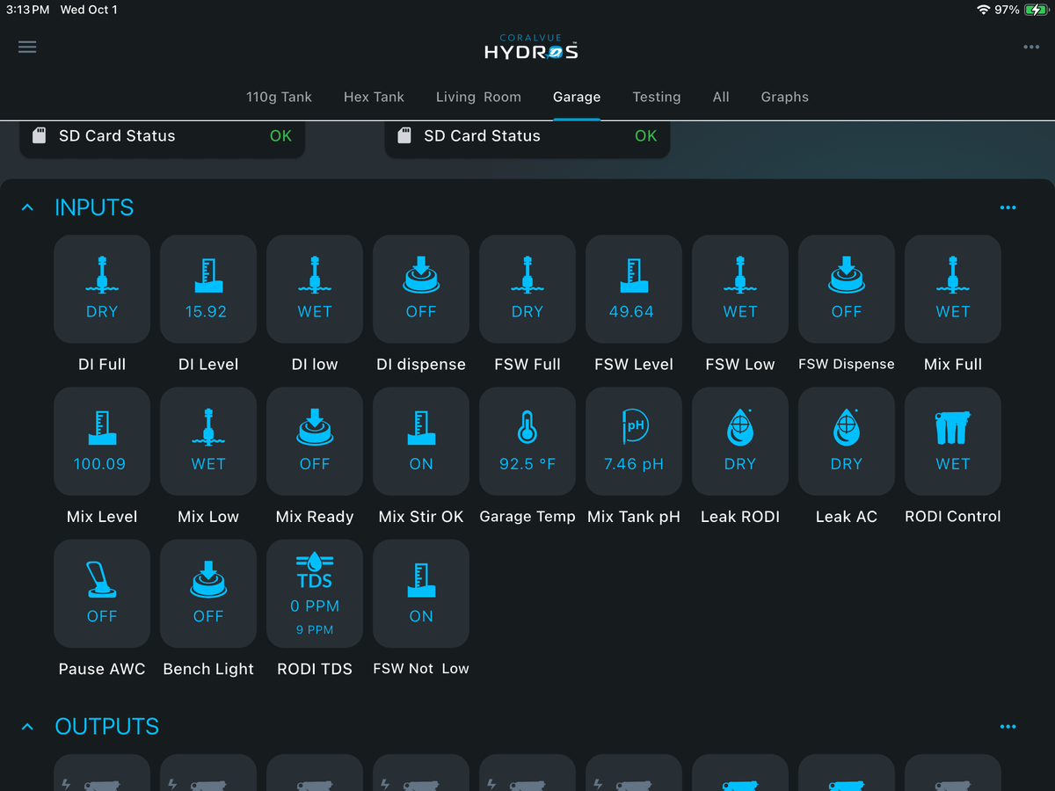Open the FSW Not Low tile

click(x=421, y=593)
